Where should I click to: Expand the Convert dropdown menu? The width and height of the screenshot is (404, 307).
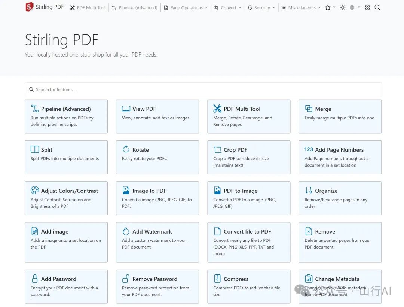click(x=228, y=8)
